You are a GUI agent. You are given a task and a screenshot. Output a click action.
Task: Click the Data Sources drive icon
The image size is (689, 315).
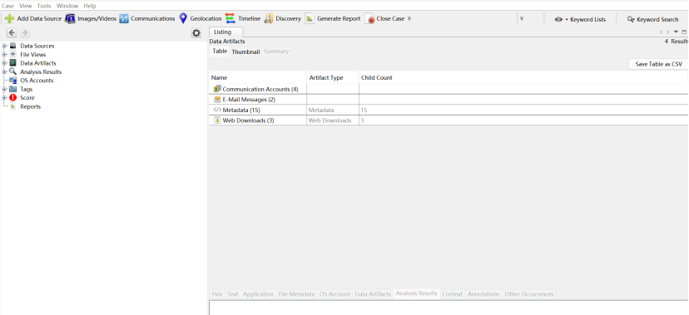[x=12, y=46]
